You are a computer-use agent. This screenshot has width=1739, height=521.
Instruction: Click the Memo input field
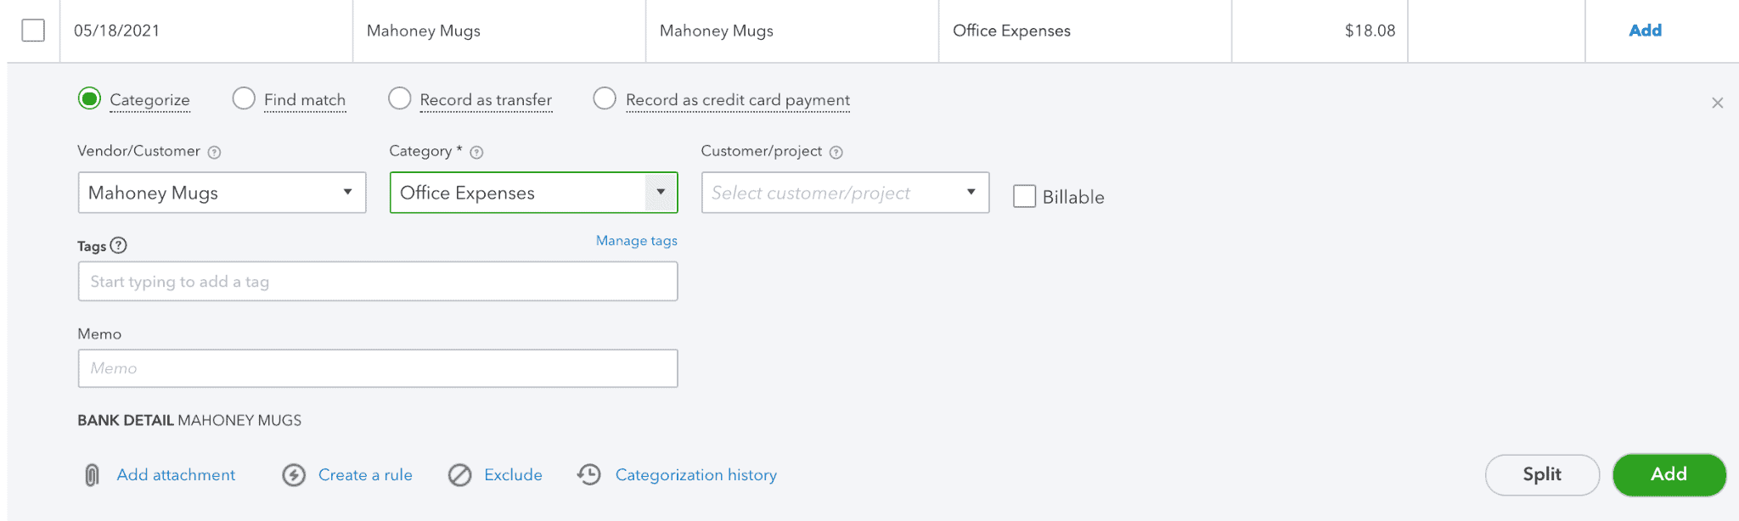click(378, 368)
